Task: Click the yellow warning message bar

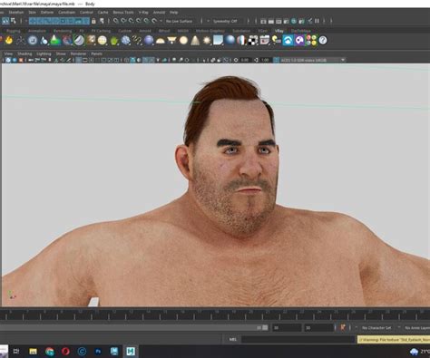Action: pos(394,340)
